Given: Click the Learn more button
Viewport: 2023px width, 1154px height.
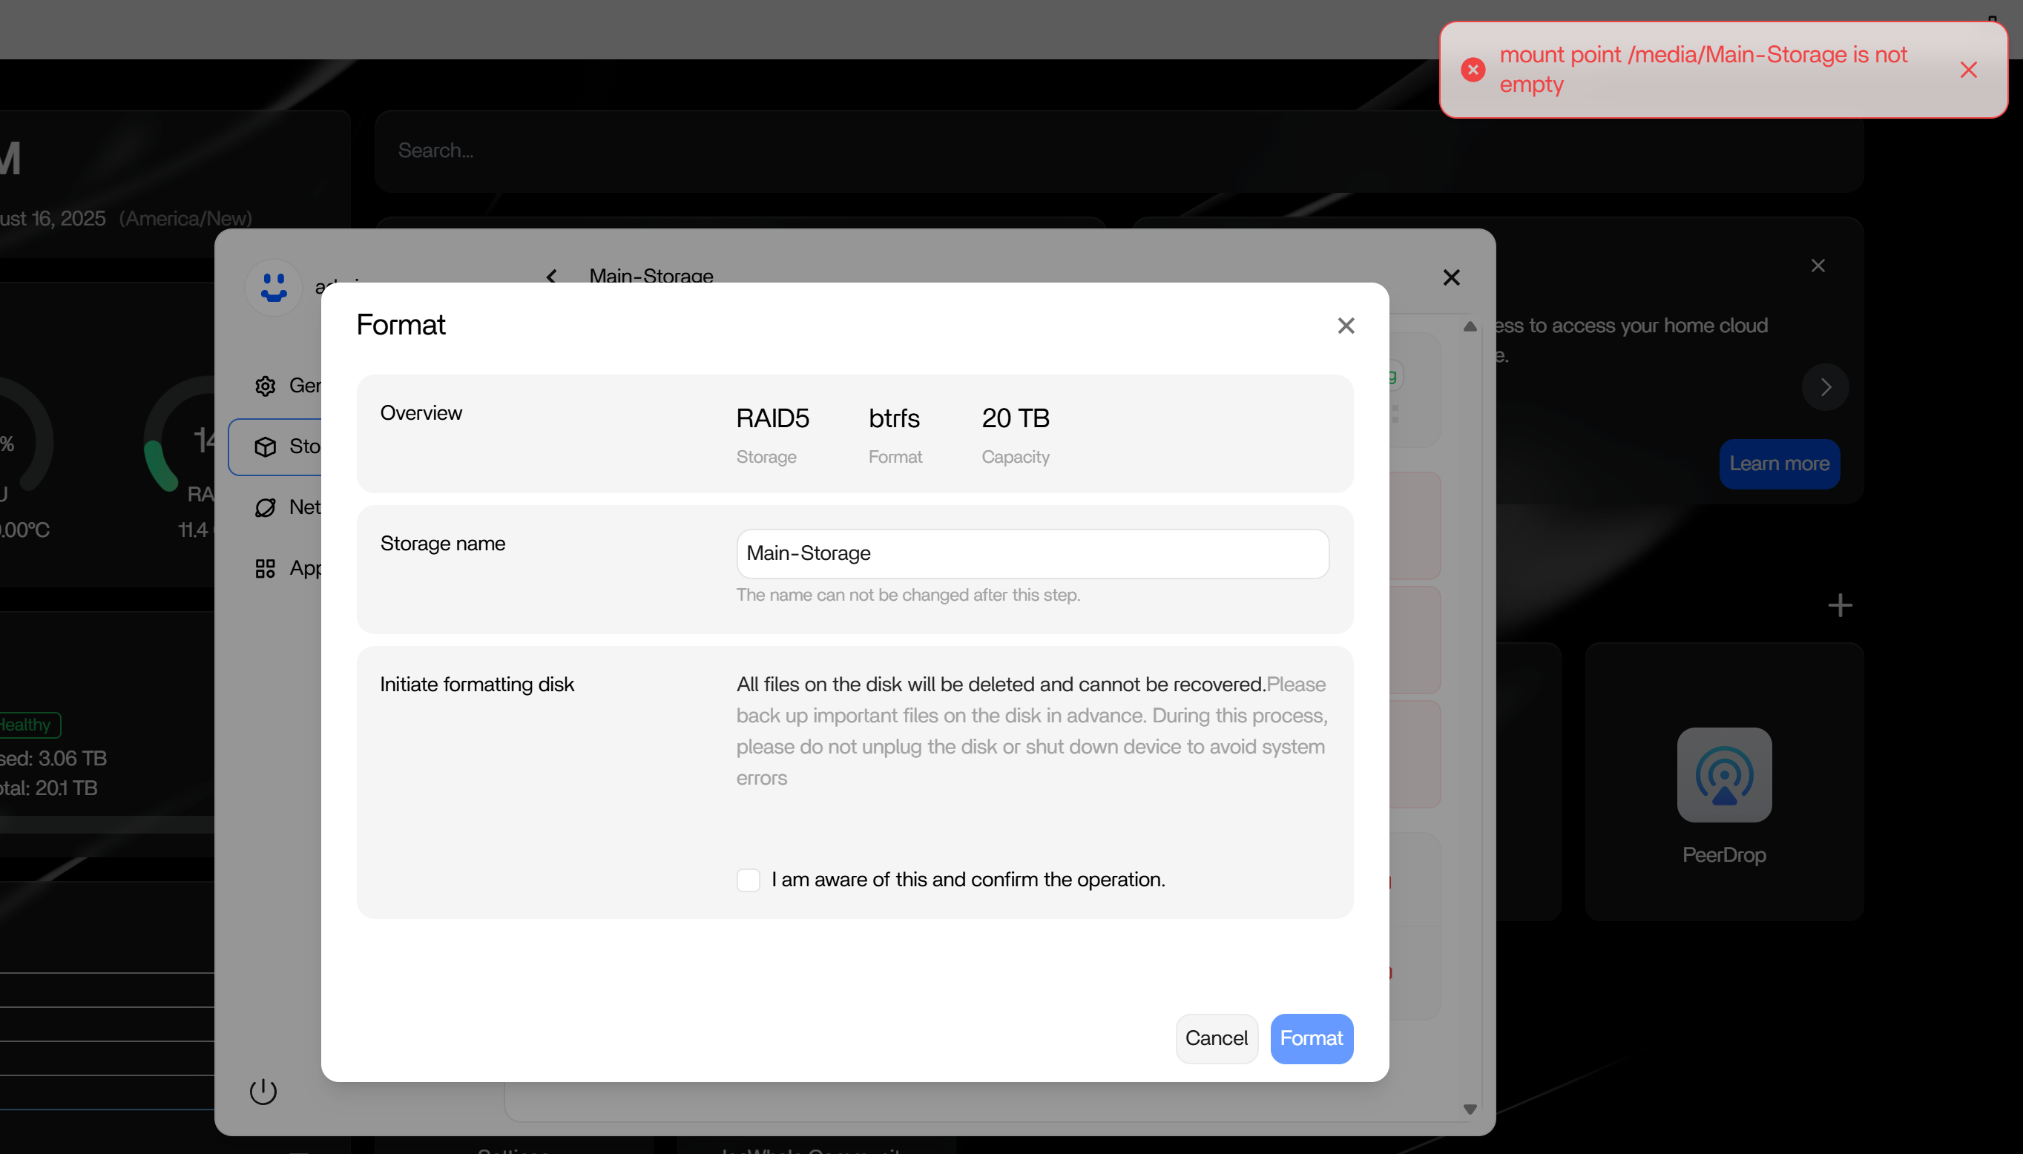Looking at the screenshot, I should [x=1779, y=464].
